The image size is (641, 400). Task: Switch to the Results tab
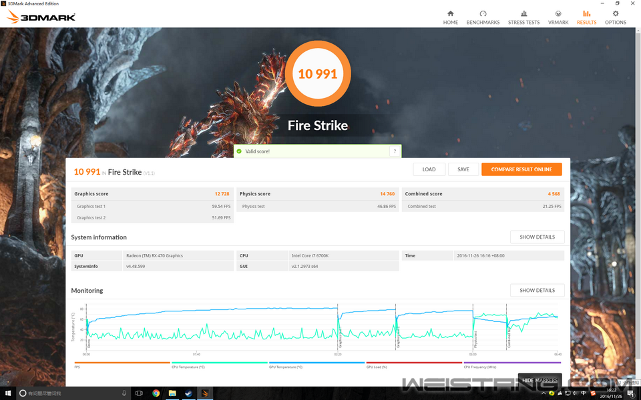(x=586, y=17)
